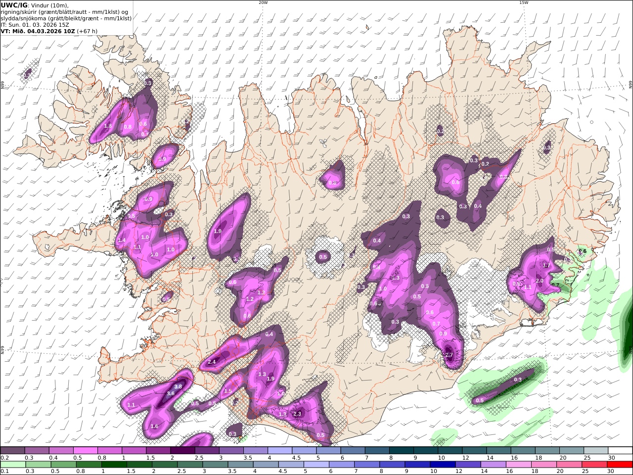Click the '1.6' snowfall value on the map
633x475 pixels.
click(154, 426)
